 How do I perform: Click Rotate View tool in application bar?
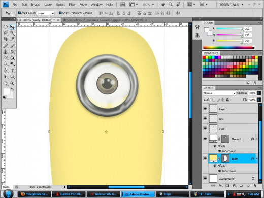pos(178,5)
